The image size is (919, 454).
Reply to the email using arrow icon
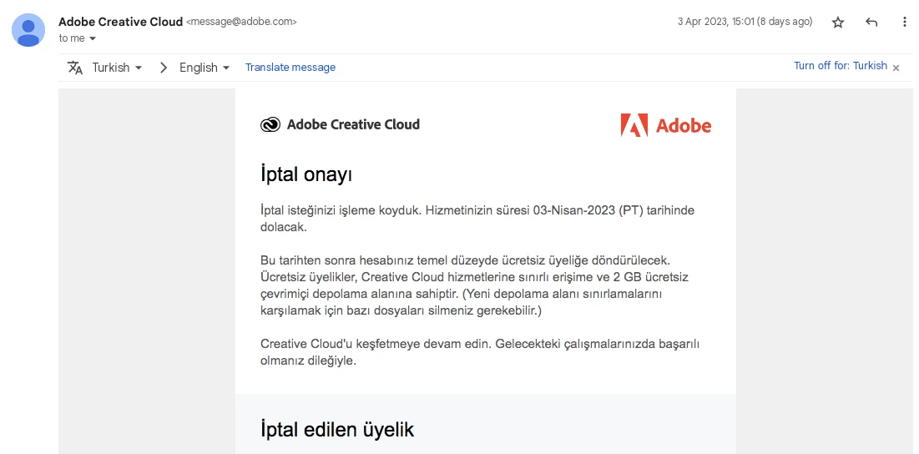871,23
